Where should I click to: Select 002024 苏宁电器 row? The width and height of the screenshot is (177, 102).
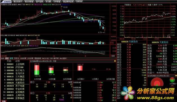[x=15, y=86]
